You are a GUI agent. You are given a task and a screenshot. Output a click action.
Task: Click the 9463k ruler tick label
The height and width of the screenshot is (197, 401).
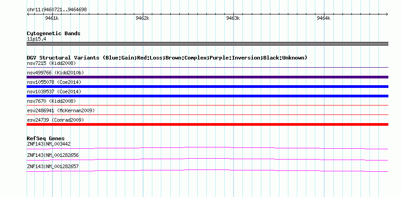click(x=233, y=18)
